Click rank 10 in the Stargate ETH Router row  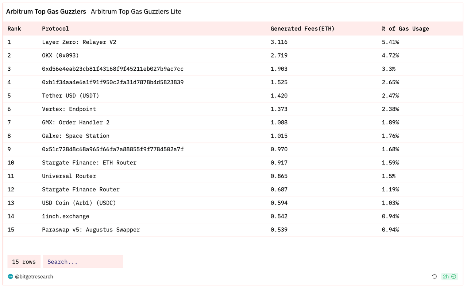pyautogui.click(x=11, y=163)
